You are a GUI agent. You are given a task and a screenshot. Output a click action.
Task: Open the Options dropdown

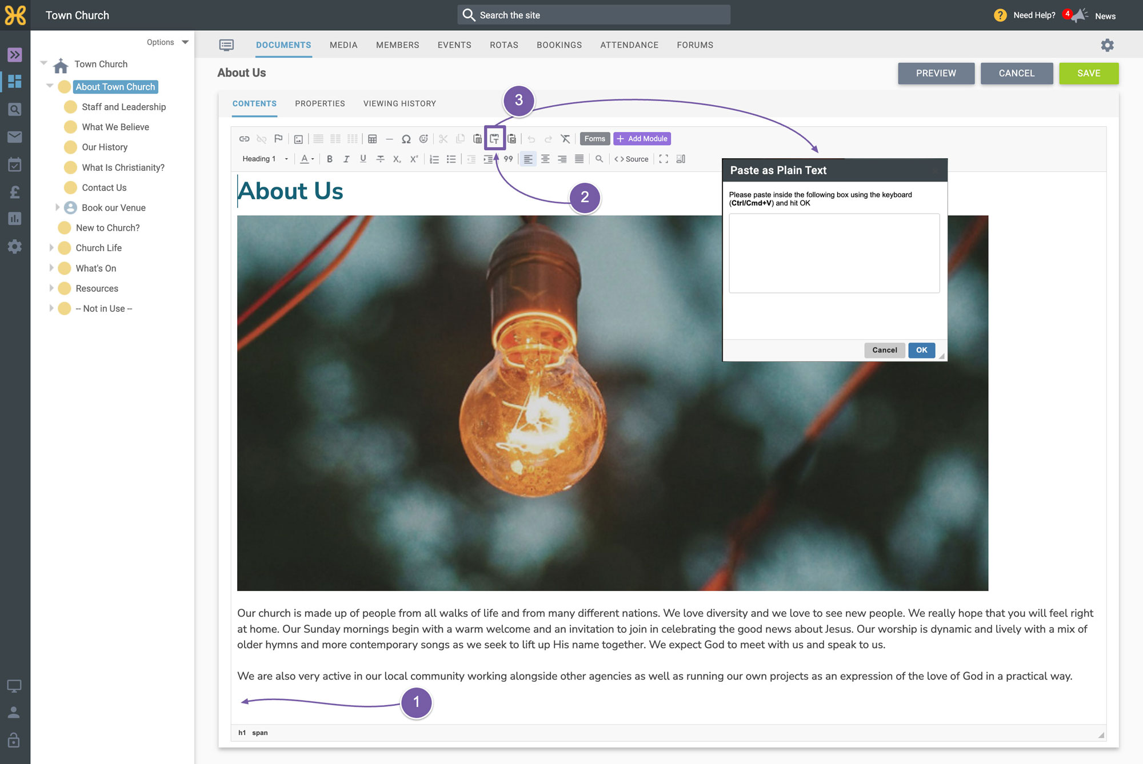click(x=167, y=42)
